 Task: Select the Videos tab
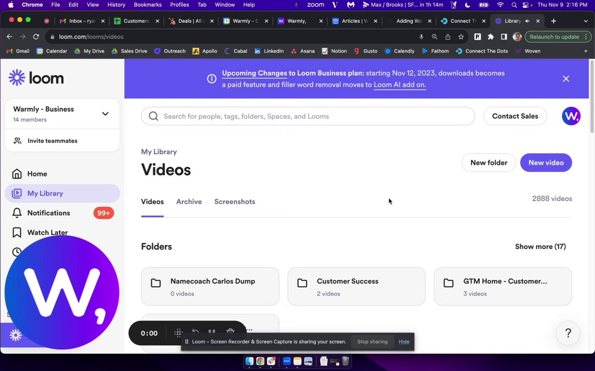[152, 202]
